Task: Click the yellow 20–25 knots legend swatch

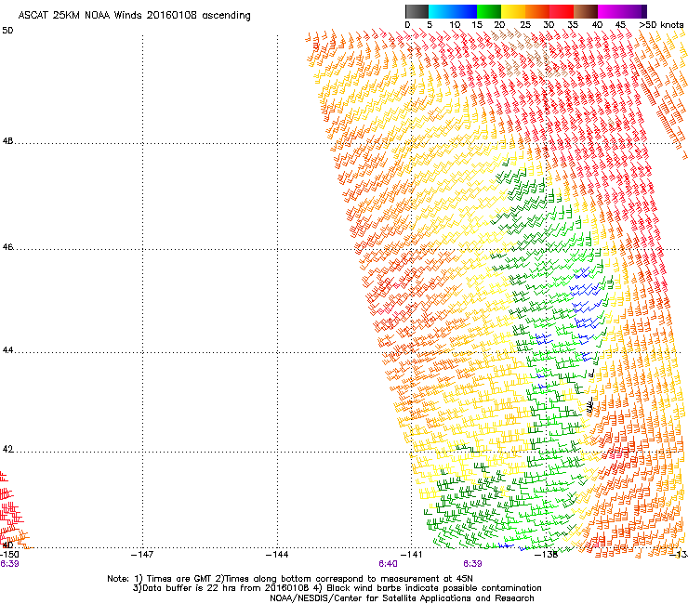Action: 513,11
